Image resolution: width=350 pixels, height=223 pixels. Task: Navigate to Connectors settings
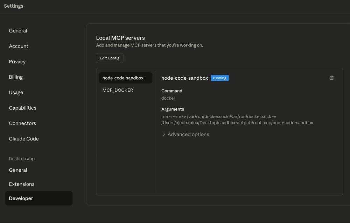[22, 123]
